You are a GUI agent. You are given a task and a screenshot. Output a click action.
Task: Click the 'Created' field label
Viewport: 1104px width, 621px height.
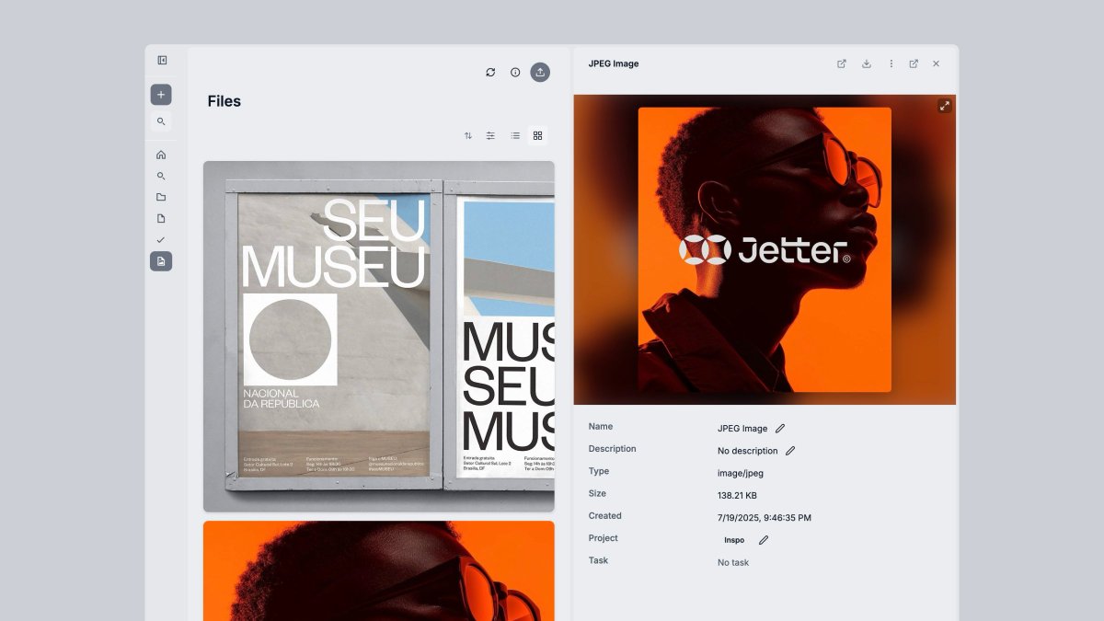click(x=605, y=515)
